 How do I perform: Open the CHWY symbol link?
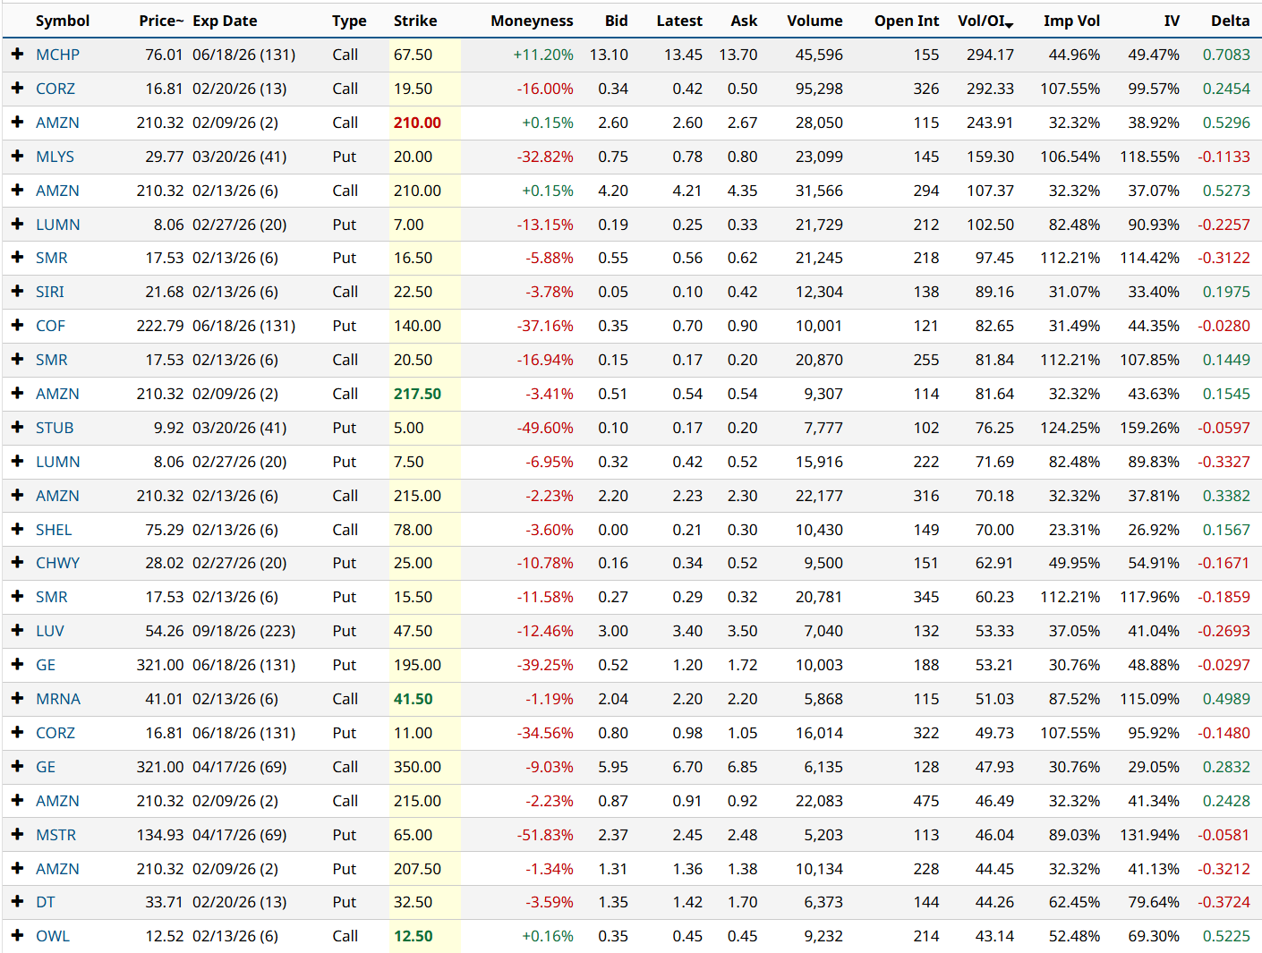click(x=57, y=563)
